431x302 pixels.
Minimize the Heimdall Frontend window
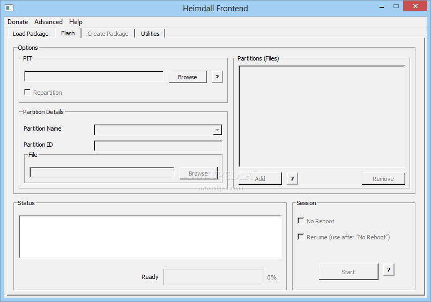382,7
